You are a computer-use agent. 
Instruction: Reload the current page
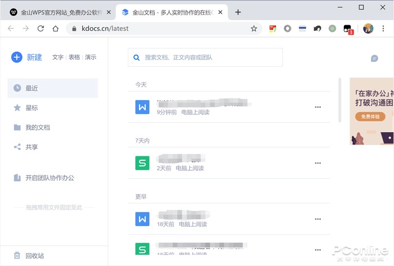[x=41, y=28]
